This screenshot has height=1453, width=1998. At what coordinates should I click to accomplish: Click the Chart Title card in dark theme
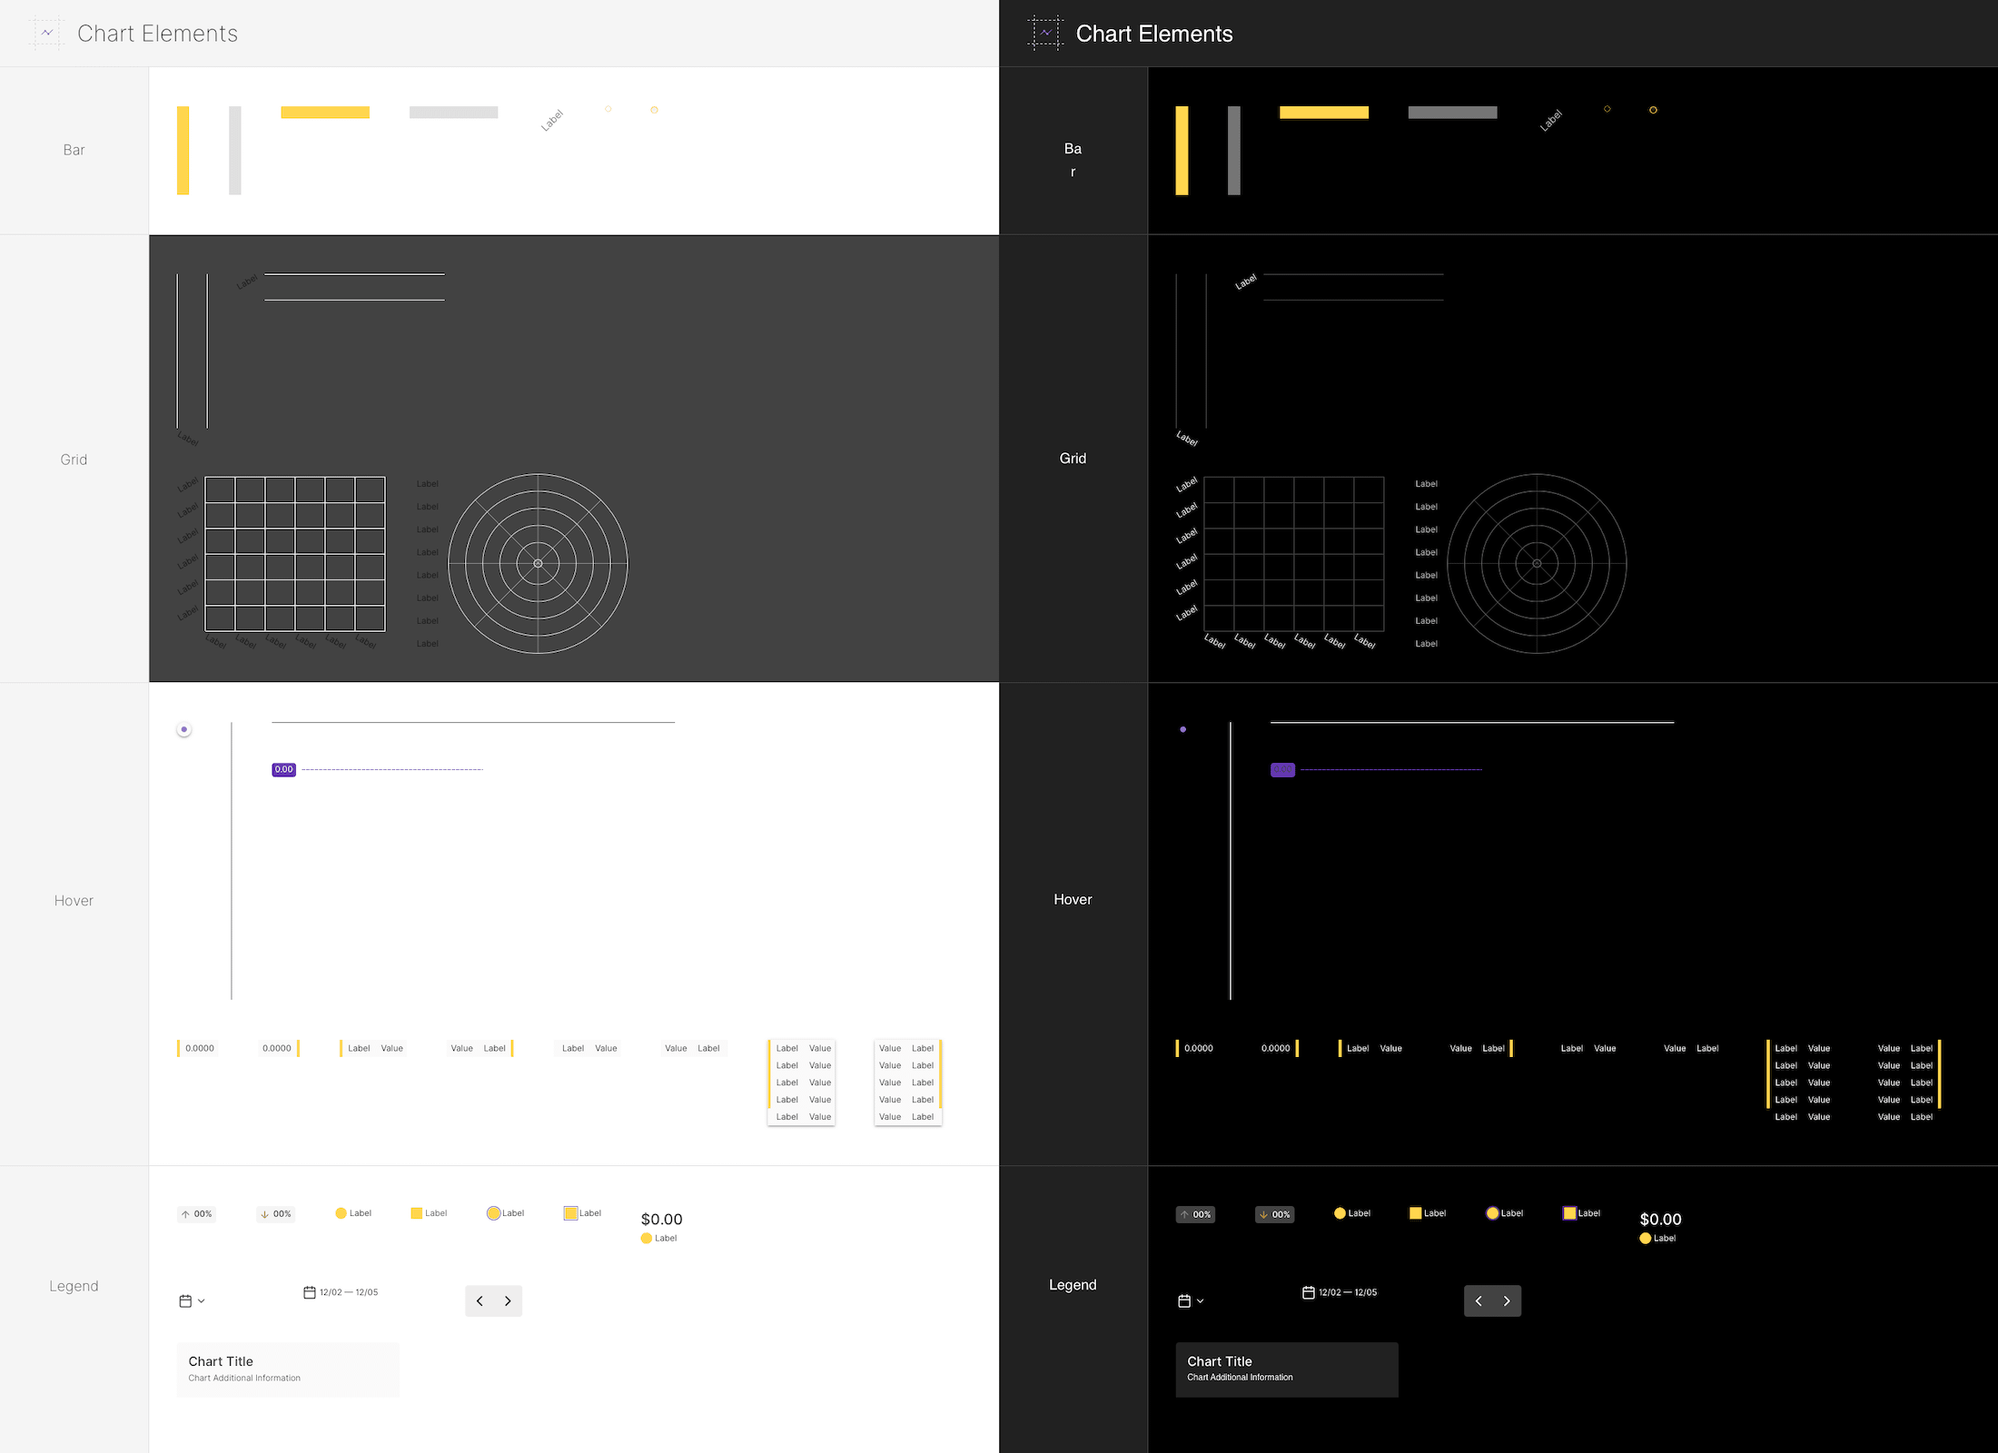click(1287, 1369)
